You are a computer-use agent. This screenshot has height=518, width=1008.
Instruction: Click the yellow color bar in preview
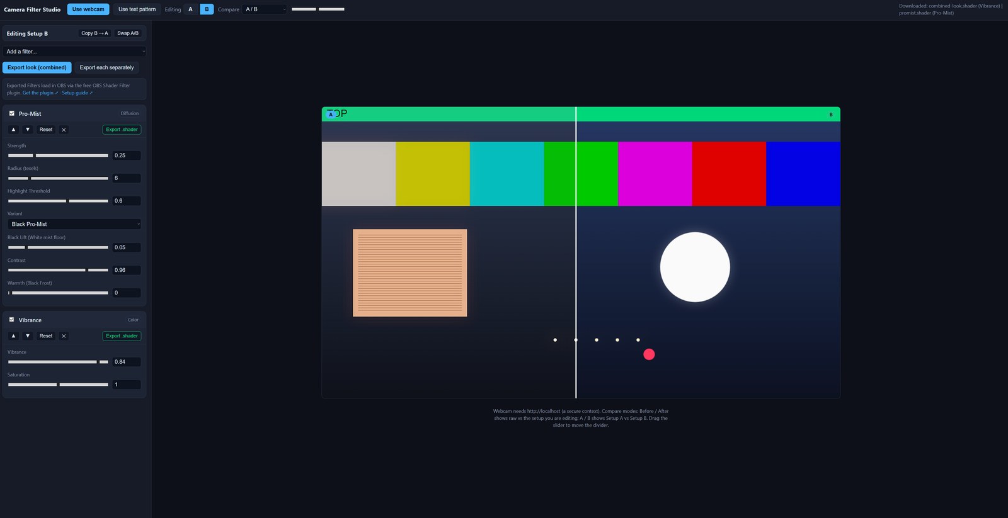point(433,174)
